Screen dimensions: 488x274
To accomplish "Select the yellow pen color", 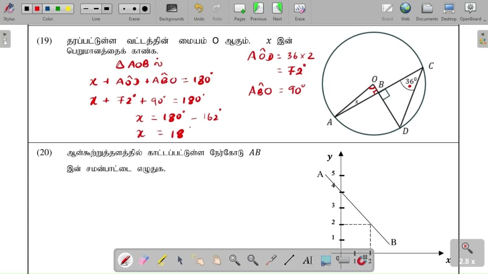I will click(x=68, y=9).
